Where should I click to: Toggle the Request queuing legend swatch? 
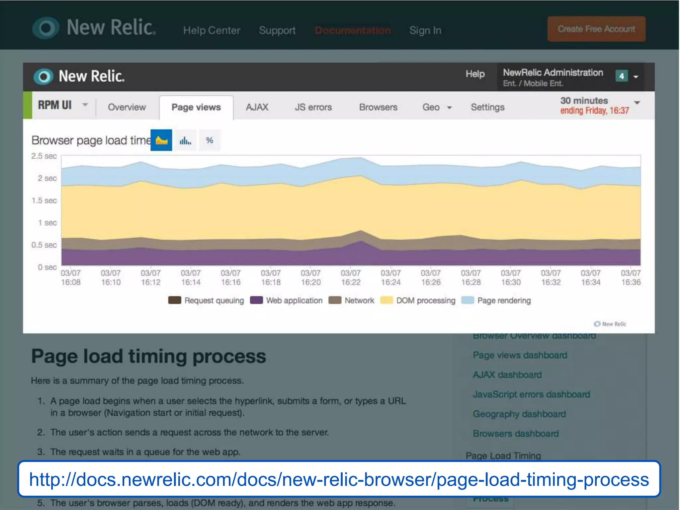[175, 300]
